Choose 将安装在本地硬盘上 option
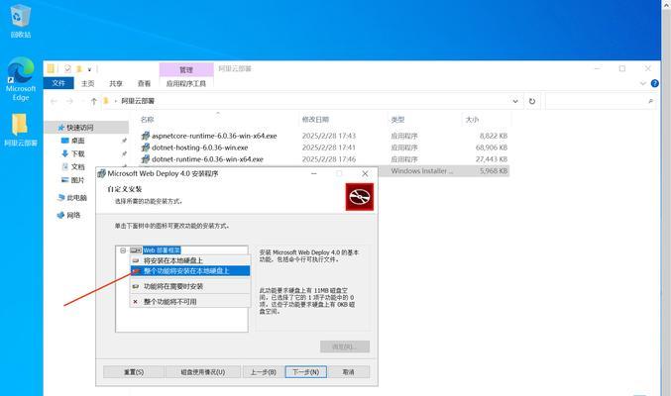Screen dimensions: 671x396 coord(190,260)
